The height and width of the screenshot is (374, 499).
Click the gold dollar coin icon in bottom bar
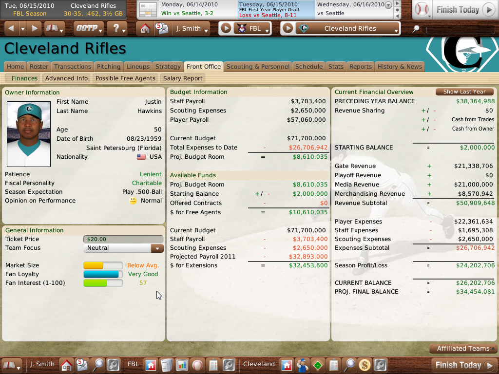[x=364, y=364]
